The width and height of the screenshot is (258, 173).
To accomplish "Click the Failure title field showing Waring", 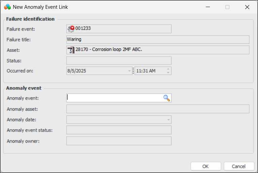I will pyautogui.click(x=158, y=39).
